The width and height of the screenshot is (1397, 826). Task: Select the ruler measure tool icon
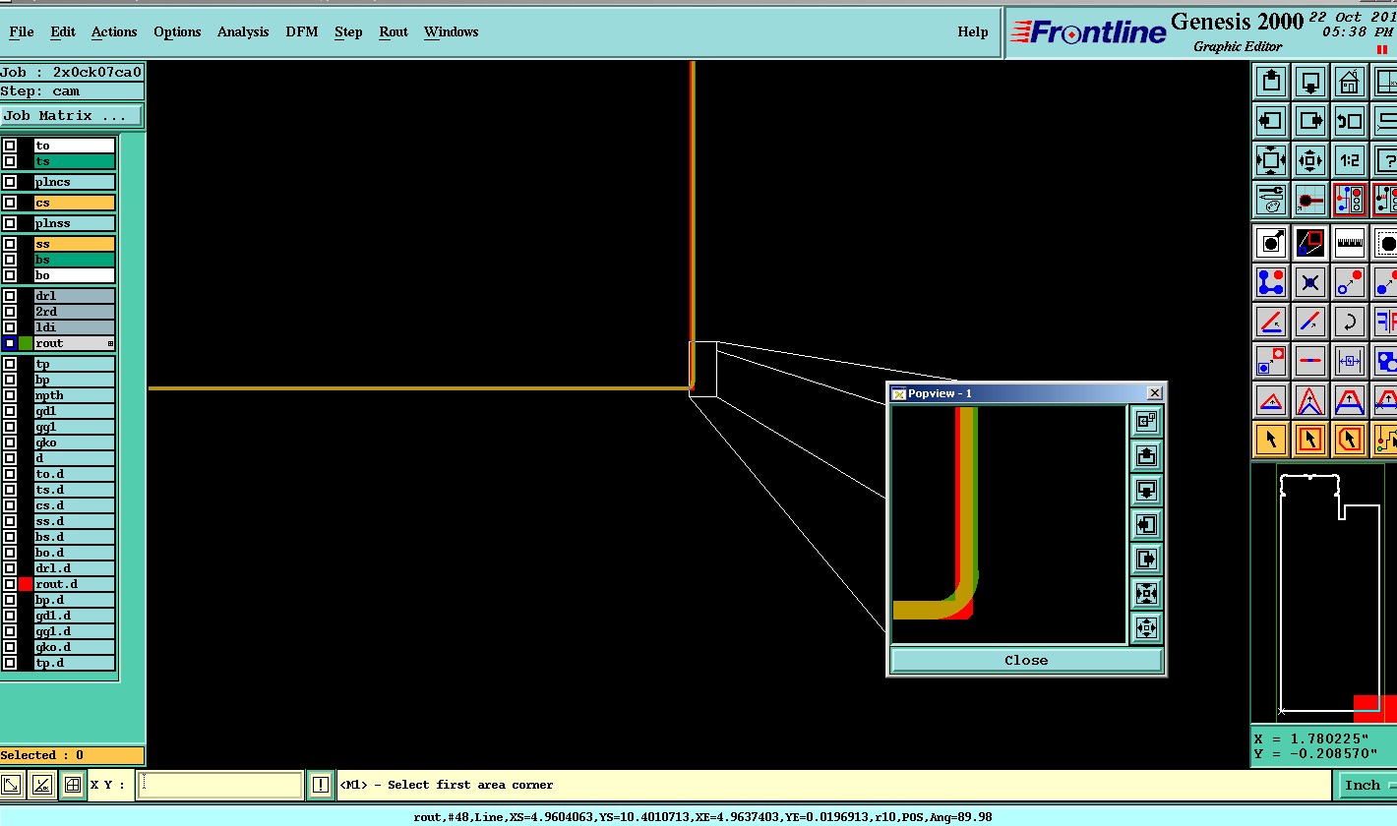[x=1350, y=243]
